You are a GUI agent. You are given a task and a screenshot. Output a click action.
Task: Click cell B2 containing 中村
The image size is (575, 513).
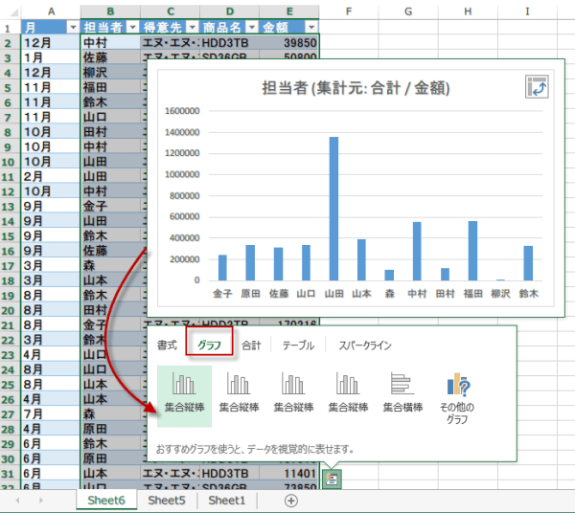tap(110, 43)
